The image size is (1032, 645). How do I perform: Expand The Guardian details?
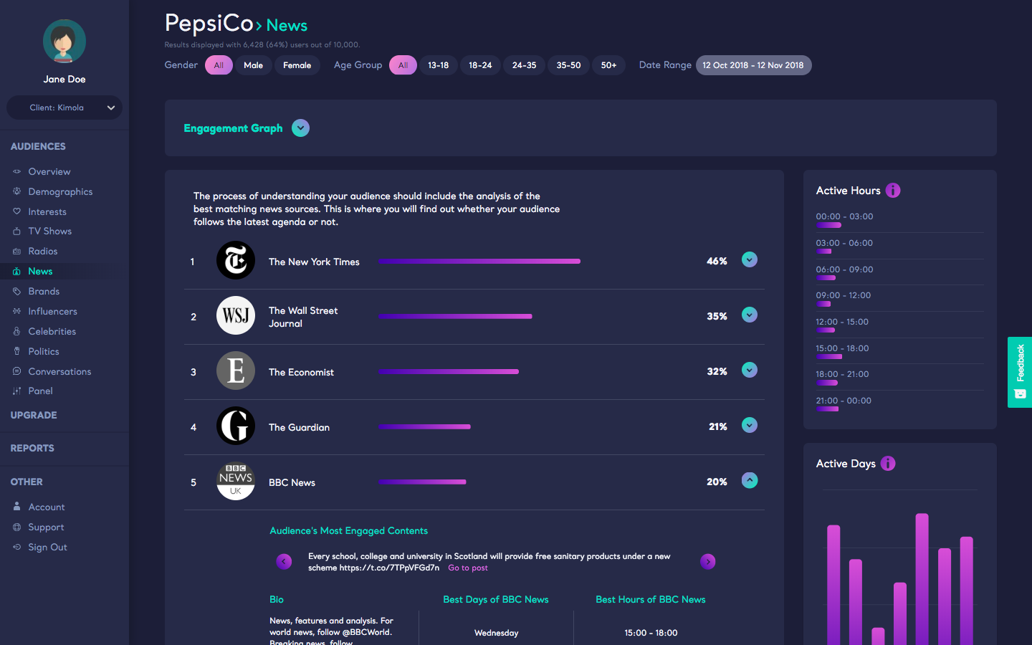coord(750,425)
